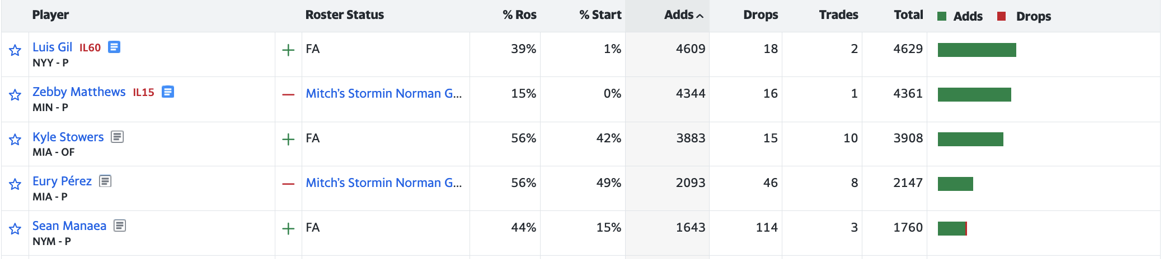The height and width of the screenshot is (259, 1164).
Task: Open Kyle Stowers player page
Action: (x=68, y=137)
